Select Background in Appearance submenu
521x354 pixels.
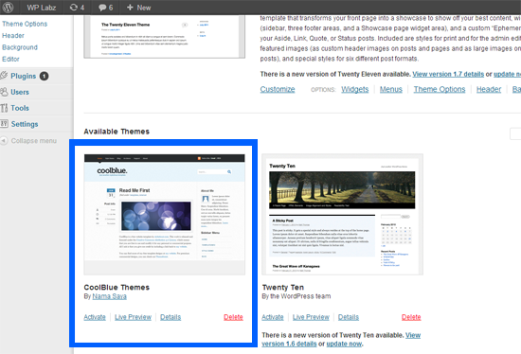(20, 47)
